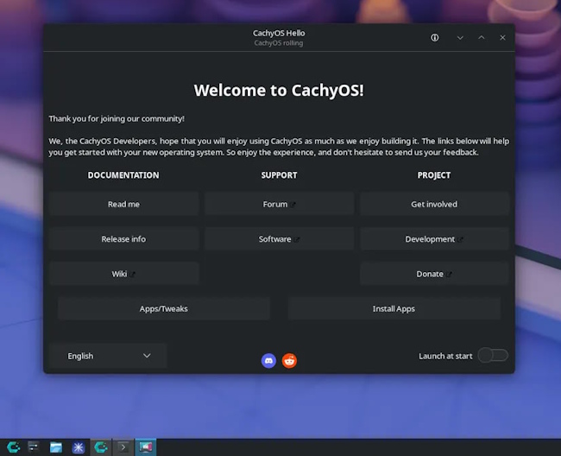The width and height of the screenshot is (561, 456).
Task: Open the Wiki link
Action: click(123, 274)
